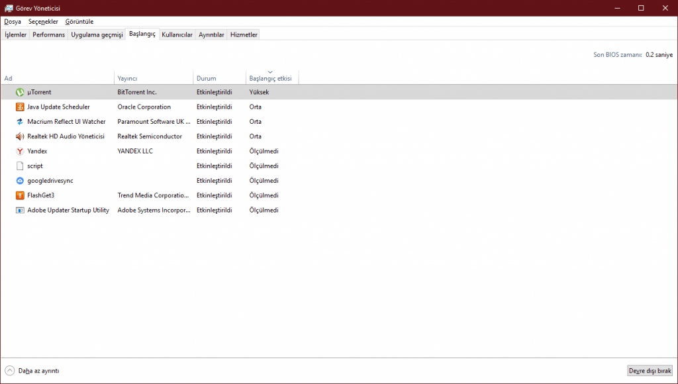678x384 pixels.
Task: Select the googledrivesync row name
Action: click(50, 181)
